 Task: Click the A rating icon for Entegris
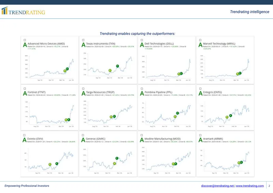(x=201, y=93)
